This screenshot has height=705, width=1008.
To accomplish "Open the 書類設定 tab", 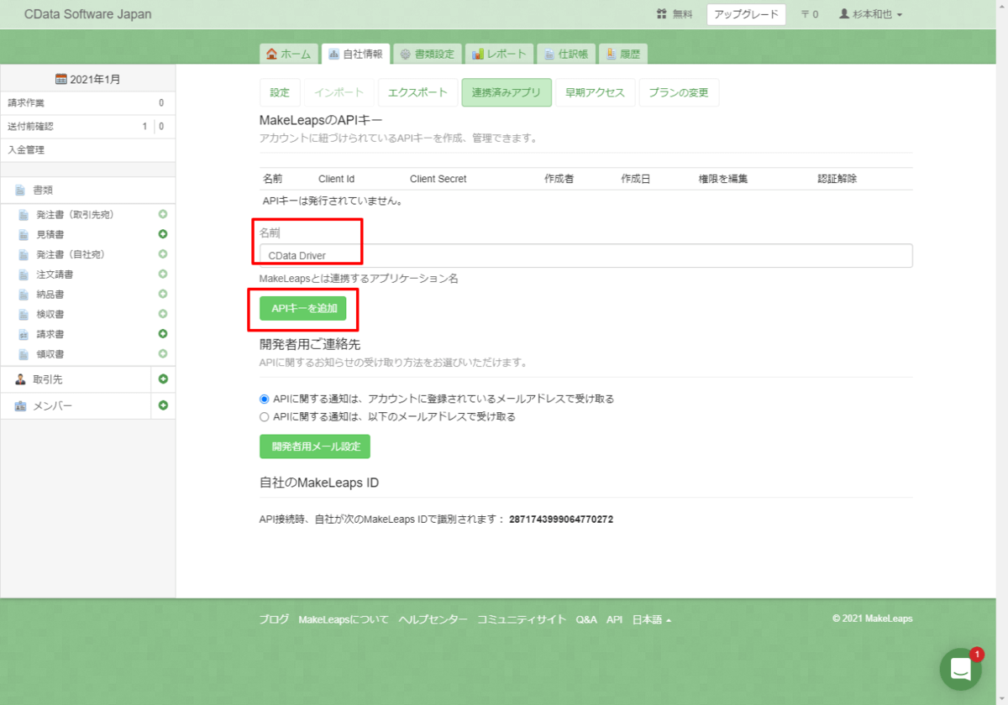I will 427,54.
